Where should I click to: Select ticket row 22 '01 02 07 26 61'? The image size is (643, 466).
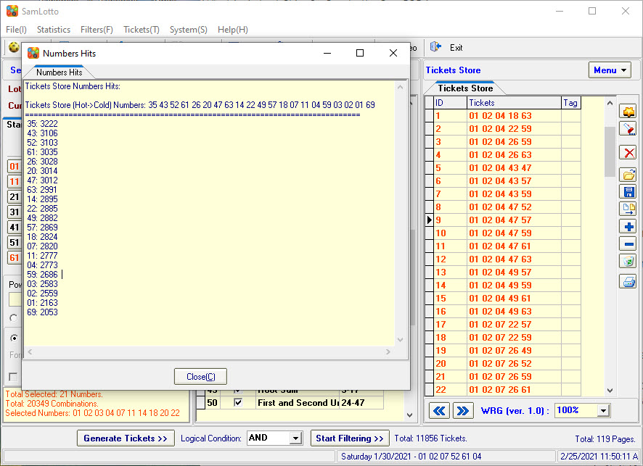click(503, 389)
